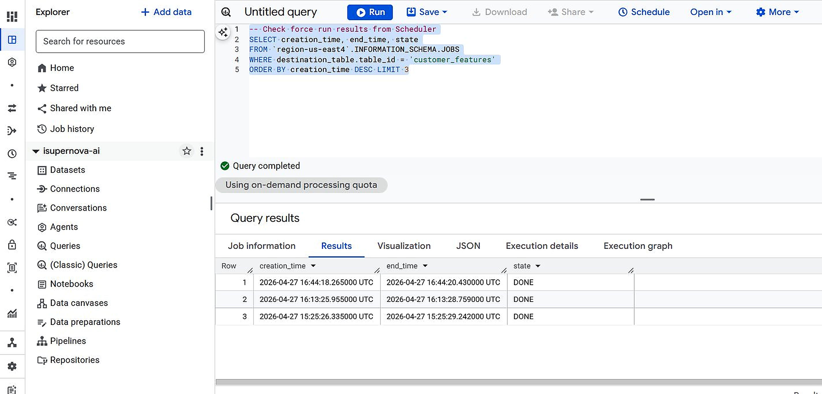Open the chart monitoring icon in left rail
The width and height of the screenshot is (822, 394).
click(x=12, y=314)
